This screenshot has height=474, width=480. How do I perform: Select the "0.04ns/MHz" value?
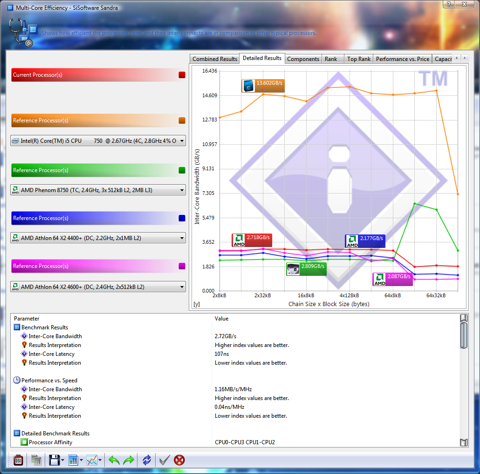[x=230, y=407]
